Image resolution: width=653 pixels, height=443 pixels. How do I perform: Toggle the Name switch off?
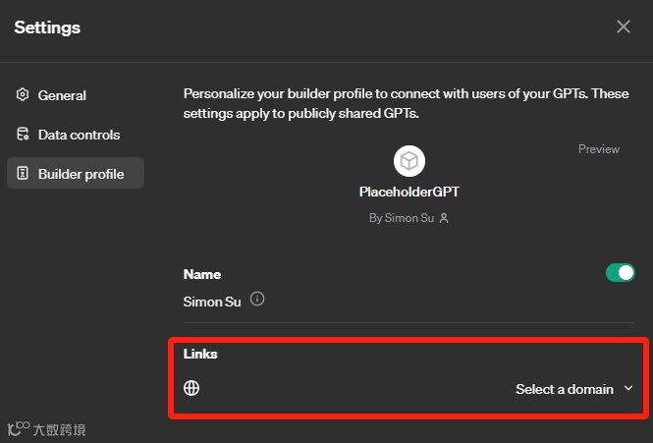click(x=620, y=273)
